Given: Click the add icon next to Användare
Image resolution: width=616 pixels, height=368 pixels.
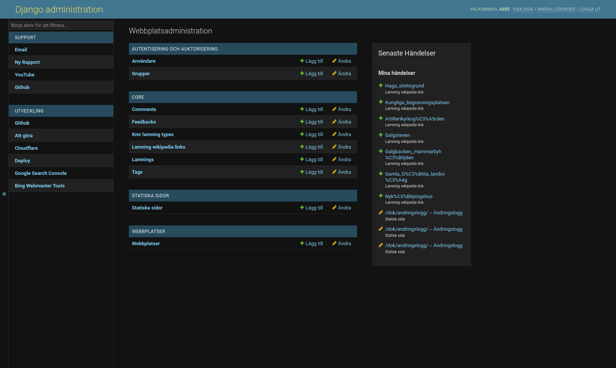Looking at the screenshot, I should coord(302,61).
